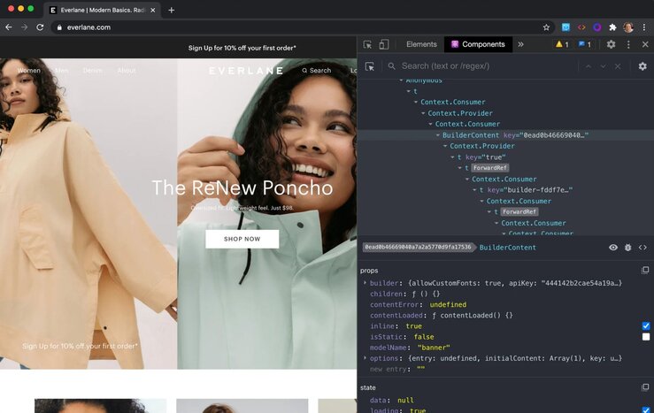
Task: Close the DevTools panel
Action: click(645, 44)
